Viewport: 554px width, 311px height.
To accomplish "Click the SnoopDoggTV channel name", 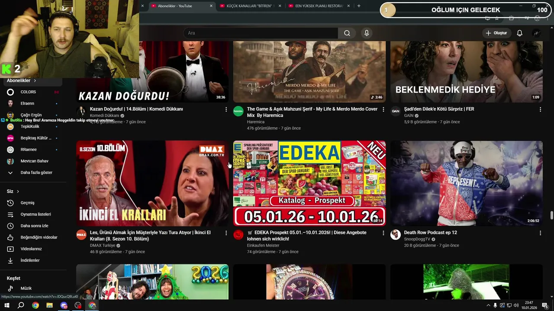I will [417, 239].
